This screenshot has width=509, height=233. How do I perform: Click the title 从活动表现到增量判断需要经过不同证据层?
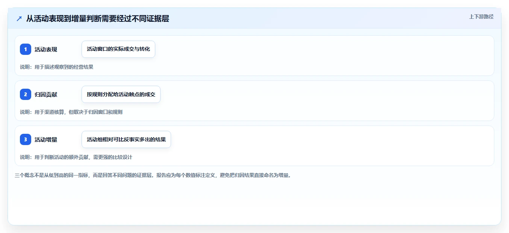(98, 18)
